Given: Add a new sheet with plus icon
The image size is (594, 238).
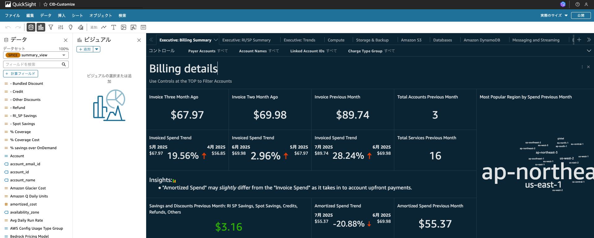Looking at the screenshot, I should click(579, 40).
